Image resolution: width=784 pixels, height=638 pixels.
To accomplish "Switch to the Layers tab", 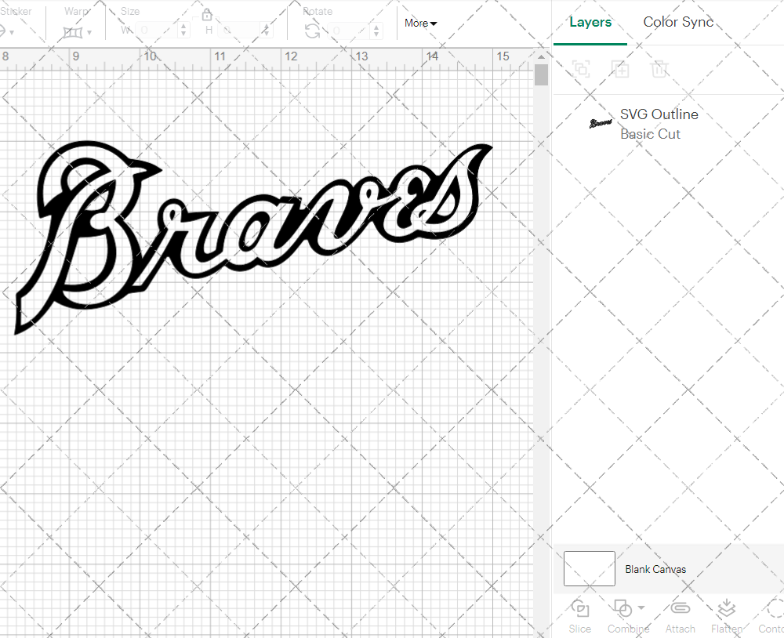I will [590, 22].
